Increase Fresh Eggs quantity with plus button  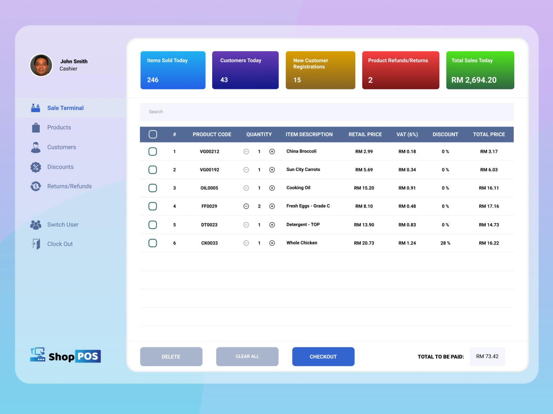click(272, 206)
